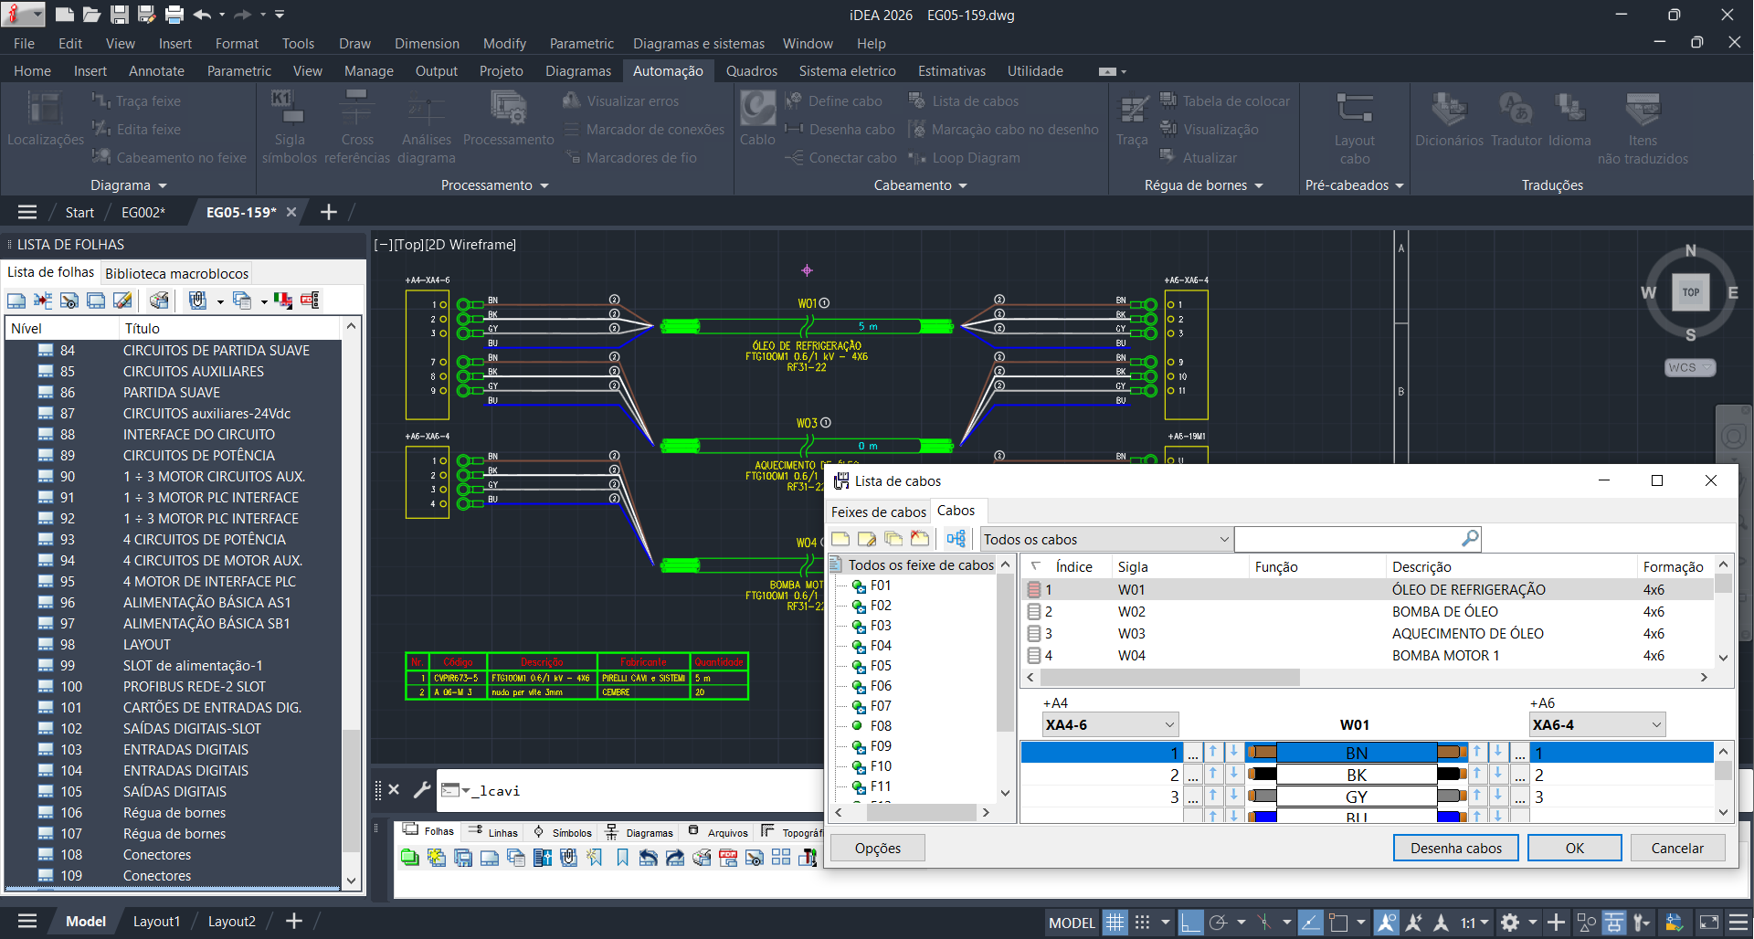The height and width of the screenshot is (939, 1754).
Task: Click the Desenha cabos button
Action: (1455, 849)
